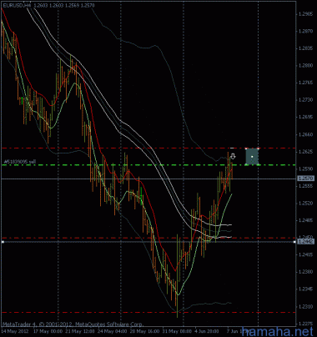
Task: Click the chart title 'EURUSD,H4' quote text
Action: [x=48, y=5]
